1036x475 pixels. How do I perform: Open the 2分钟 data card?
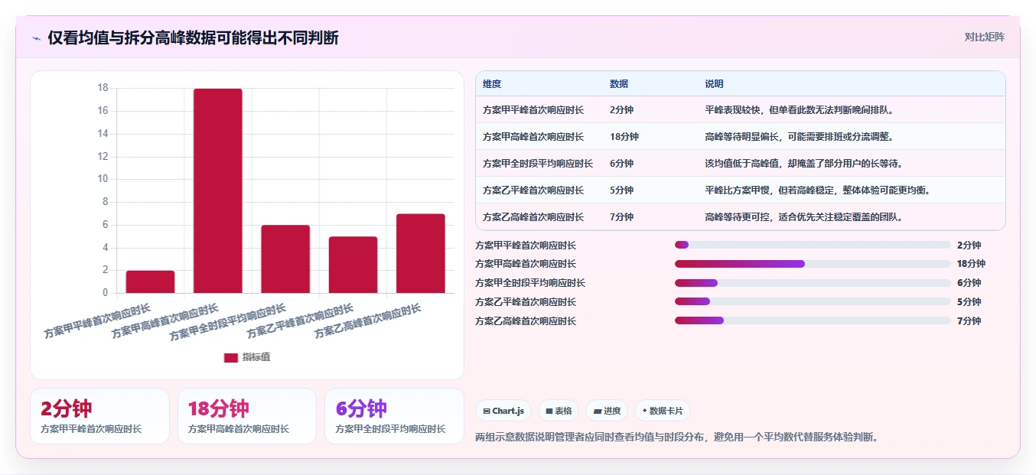coord(99,416)
